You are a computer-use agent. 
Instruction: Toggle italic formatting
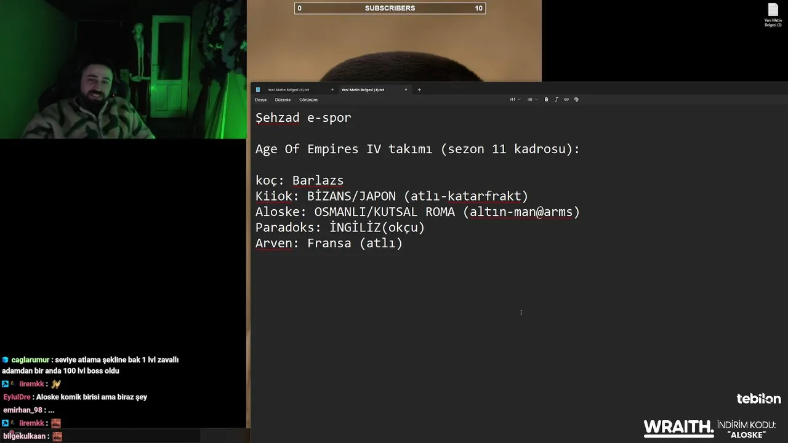pos(556,100)
